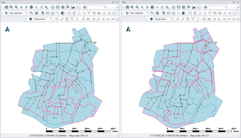Go to previous extent in left map

(21, 7)
